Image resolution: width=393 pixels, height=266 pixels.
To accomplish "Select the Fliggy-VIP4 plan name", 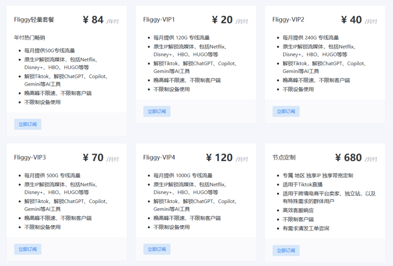I will coord(159,157).
